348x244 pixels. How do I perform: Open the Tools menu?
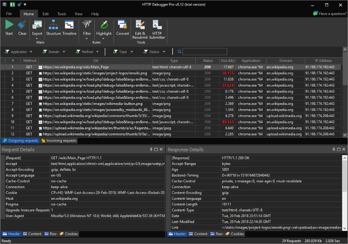(61, 13)
